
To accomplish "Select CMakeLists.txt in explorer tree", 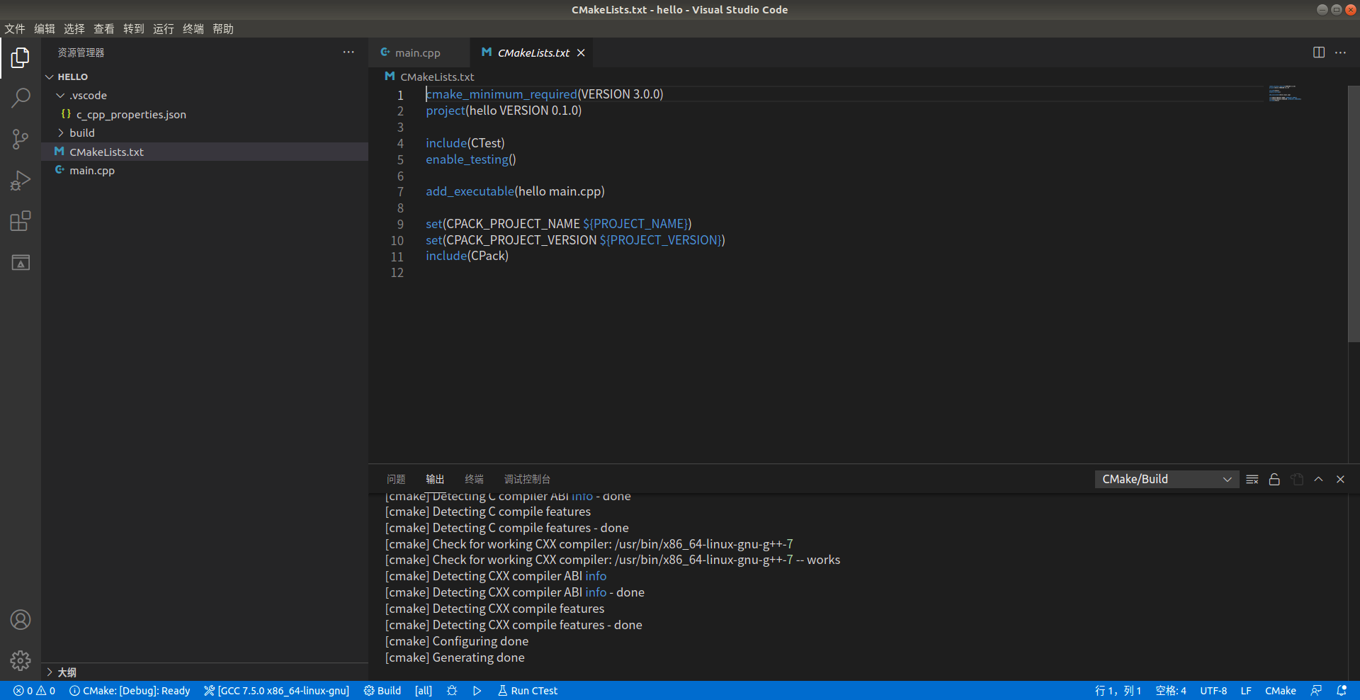I will point(205,152).
